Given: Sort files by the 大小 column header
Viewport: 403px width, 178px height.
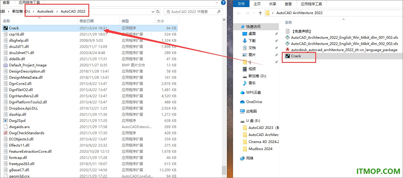Looking at the screenshot, I should point(166,21).
